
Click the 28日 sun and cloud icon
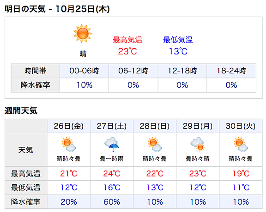[x=155, y=144]
